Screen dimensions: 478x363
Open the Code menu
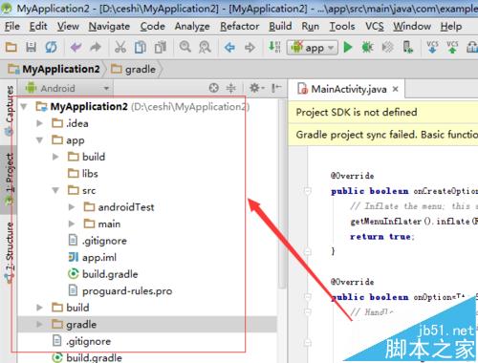153,26
